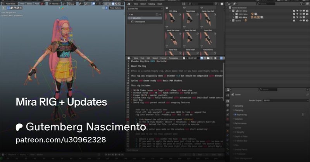Click the outliner search field
310x162 pixels.
click(x=266, y=4)
